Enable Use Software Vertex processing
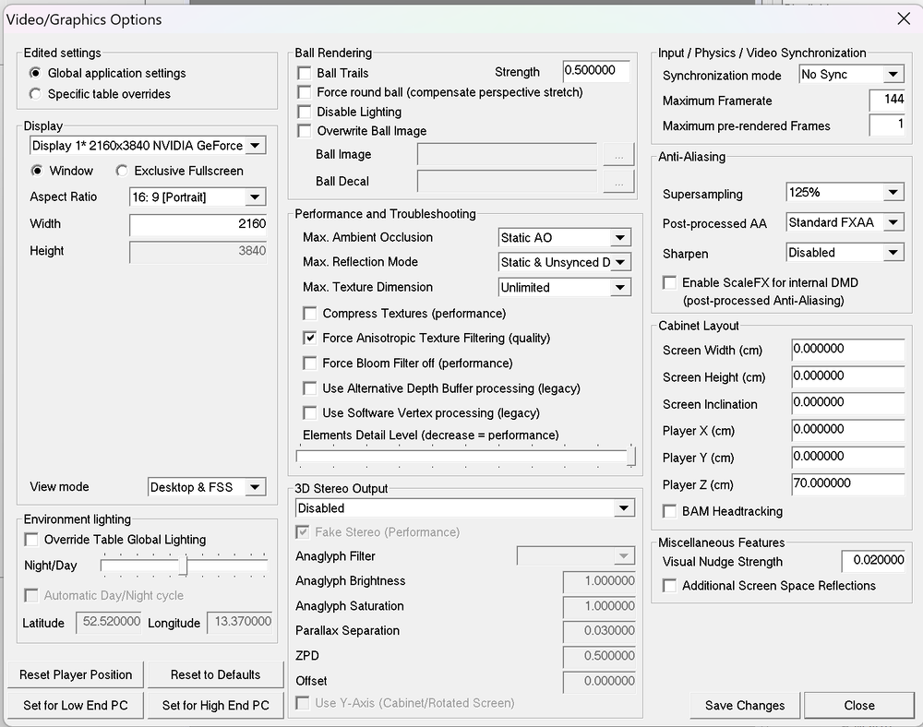The height and width of the screenshot is (727, 923). click(309, 413)
